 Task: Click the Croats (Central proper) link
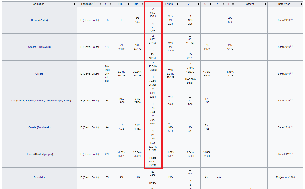point(39,154)
